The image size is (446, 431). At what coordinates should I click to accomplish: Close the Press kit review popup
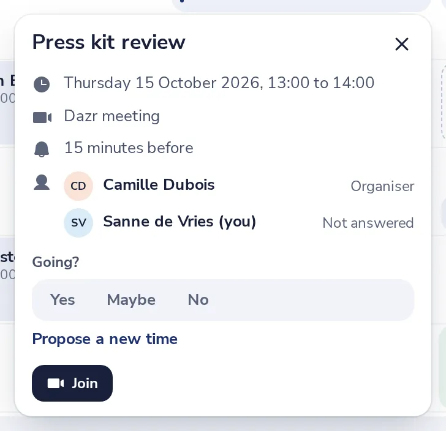point(402,44)
